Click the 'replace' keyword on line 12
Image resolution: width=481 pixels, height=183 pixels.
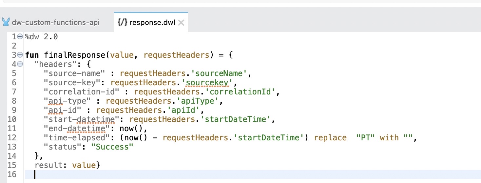(330, 137)
